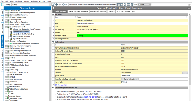Click the green Running status cell
This screenshot has width=192, height=101.
click(x=132, y=36)
